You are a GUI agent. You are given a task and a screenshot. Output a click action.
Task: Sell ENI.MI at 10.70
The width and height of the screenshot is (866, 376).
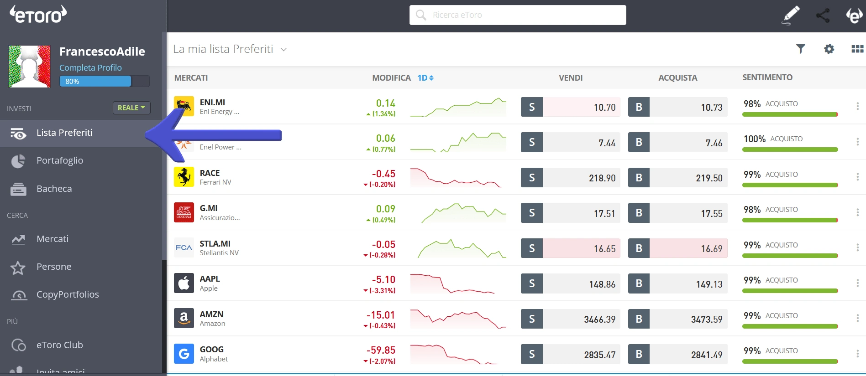[x=570, y=107]
